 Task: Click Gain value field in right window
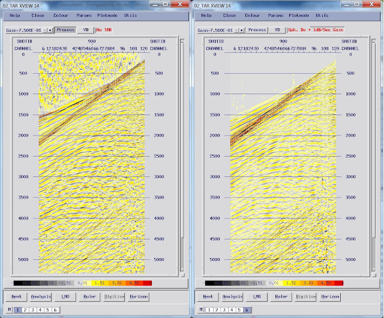pyautogui.click(x=215, y=30)
